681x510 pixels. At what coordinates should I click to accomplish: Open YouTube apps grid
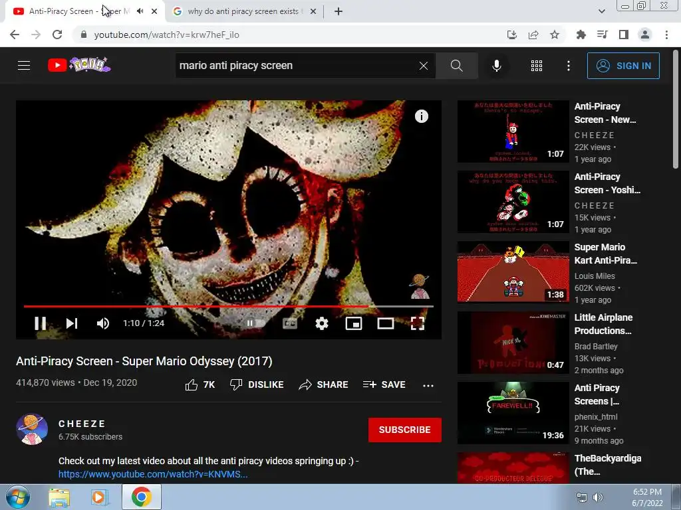pyautogui.click(x=537, y=66)
